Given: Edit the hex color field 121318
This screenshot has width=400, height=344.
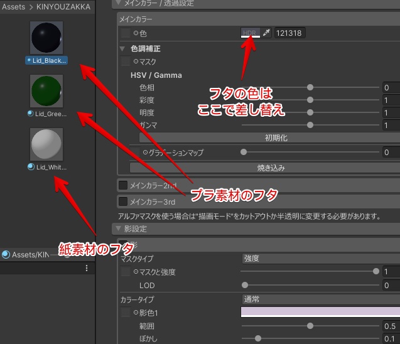Looking at the screenshot, I should [x=289, y=33].
